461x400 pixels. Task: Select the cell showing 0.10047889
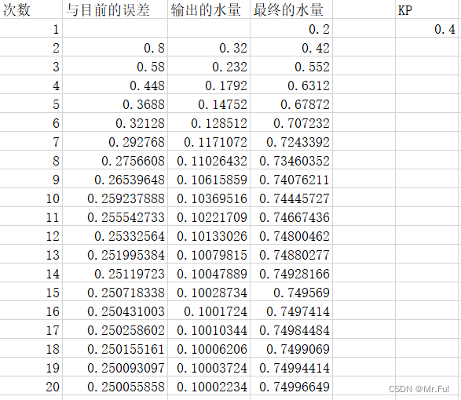[x=209, y=272]
